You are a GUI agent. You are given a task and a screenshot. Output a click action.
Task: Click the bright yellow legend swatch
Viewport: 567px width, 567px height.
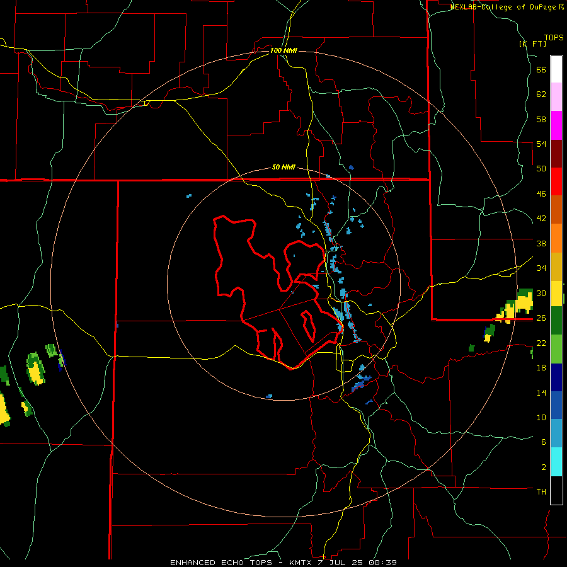point(556,294)
